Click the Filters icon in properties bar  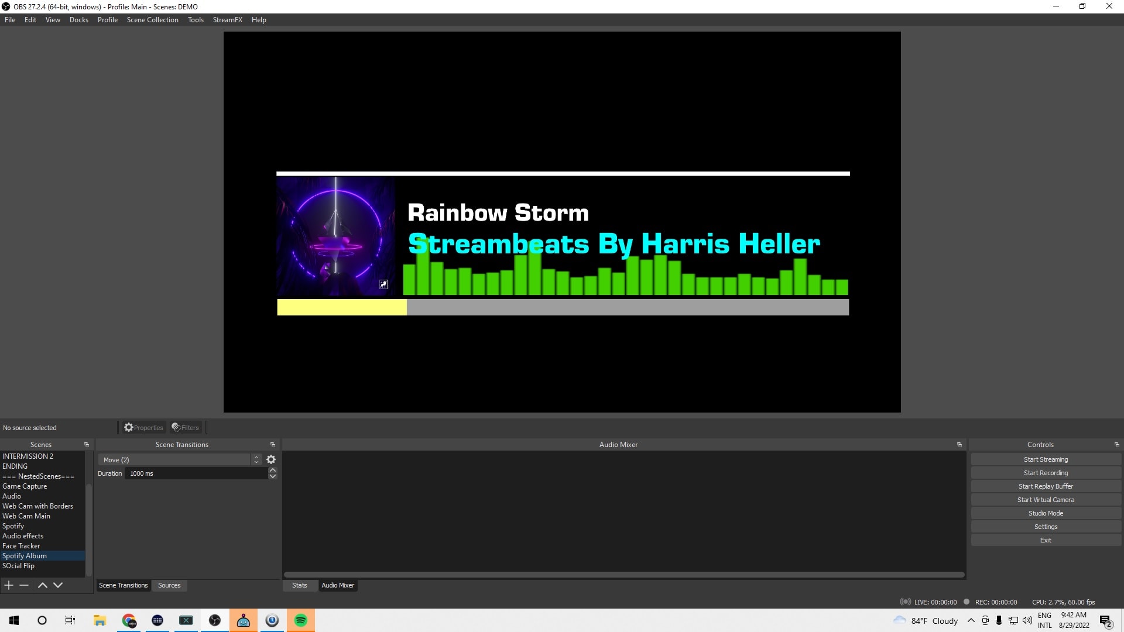[x=185, y=428]
